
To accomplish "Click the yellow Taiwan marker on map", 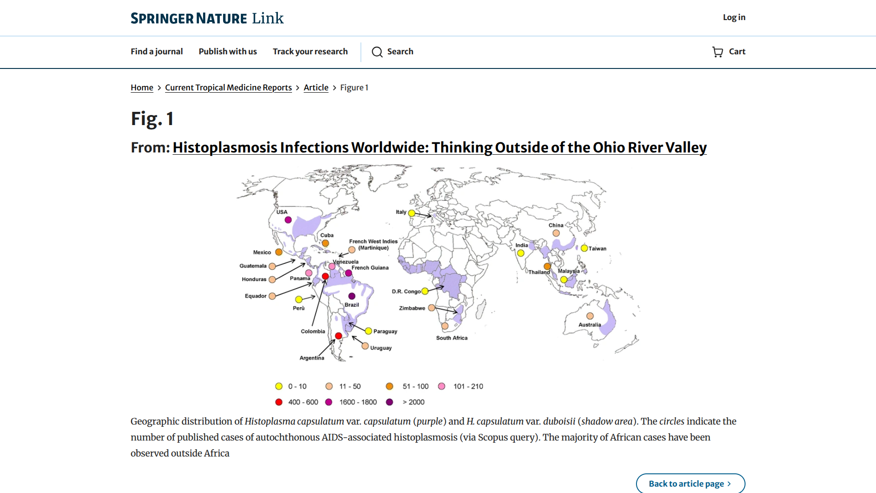I will click(x=584, y=248).
